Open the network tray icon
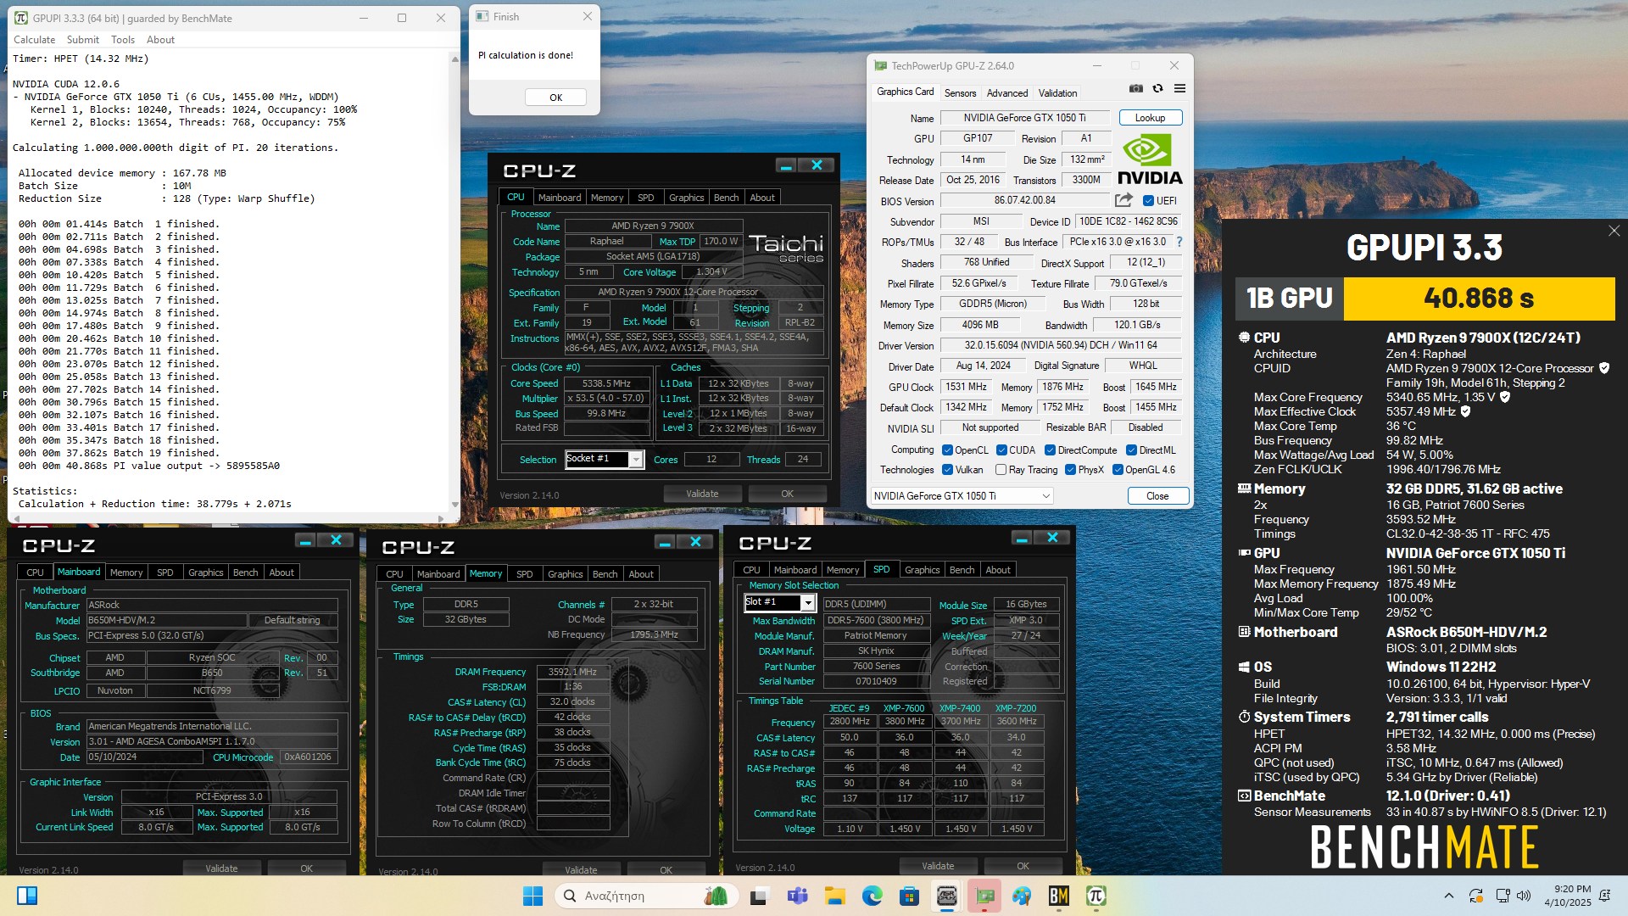Image resolution: width=1628 pixels, height=916 pixels. pyautogui.click(x=1503, y=896)
